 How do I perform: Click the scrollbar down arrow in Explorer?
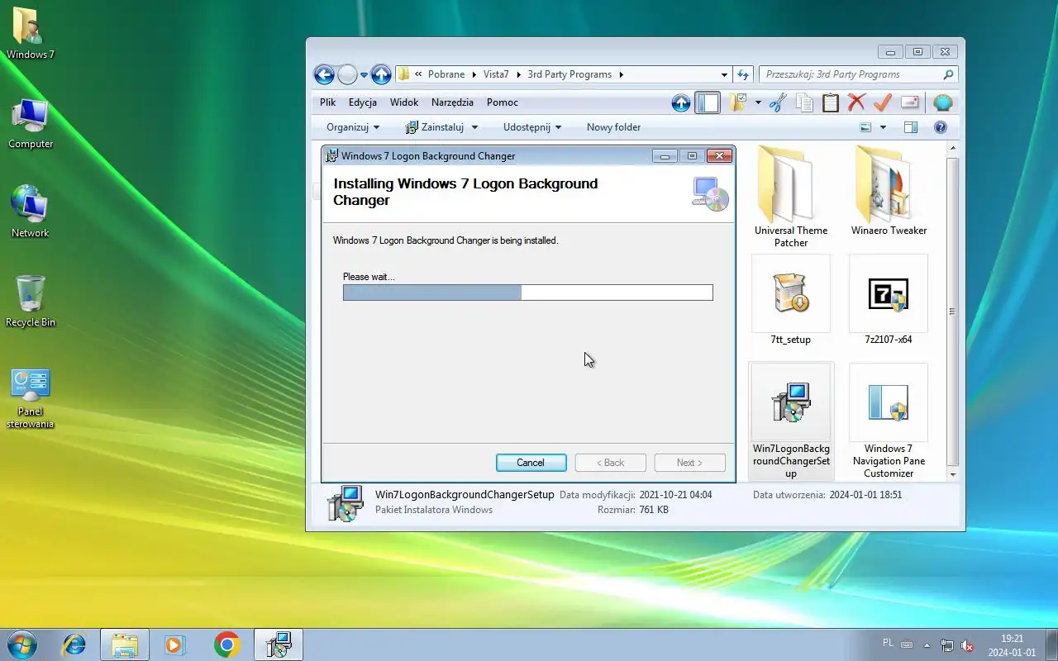[952, 475]
